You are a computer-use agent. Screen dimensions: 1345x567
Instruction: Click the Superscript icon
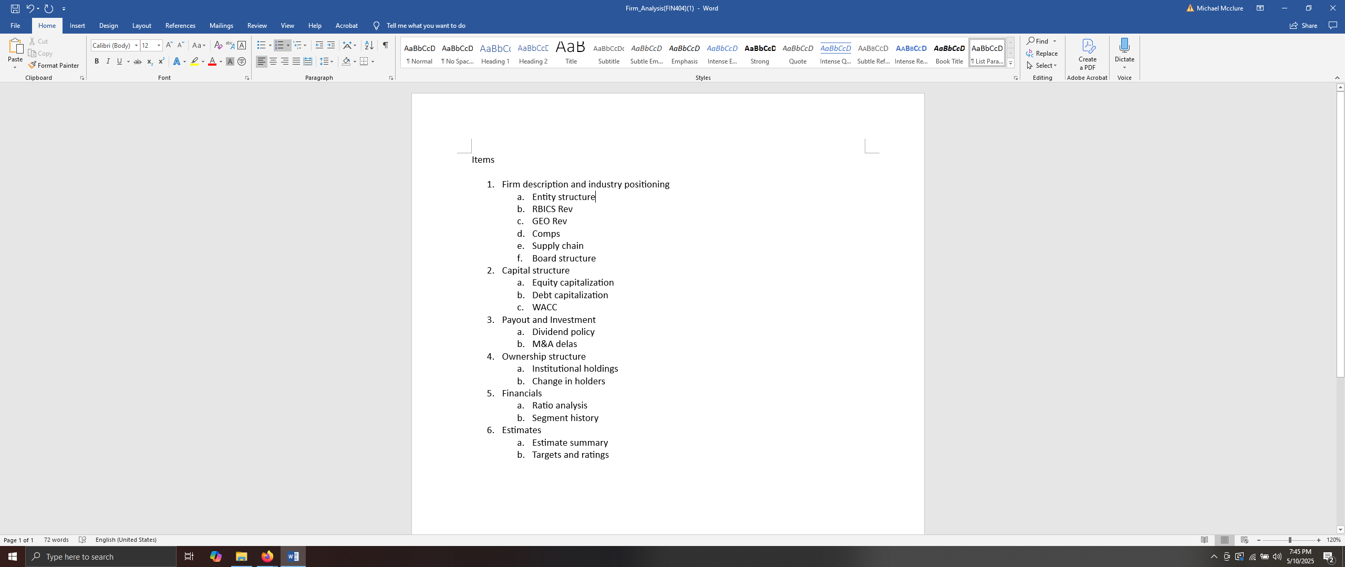(161, 61)
